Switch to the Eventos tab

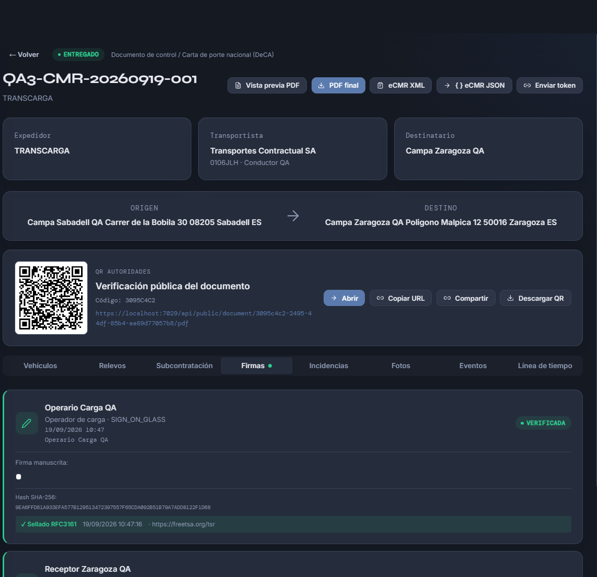473,366
